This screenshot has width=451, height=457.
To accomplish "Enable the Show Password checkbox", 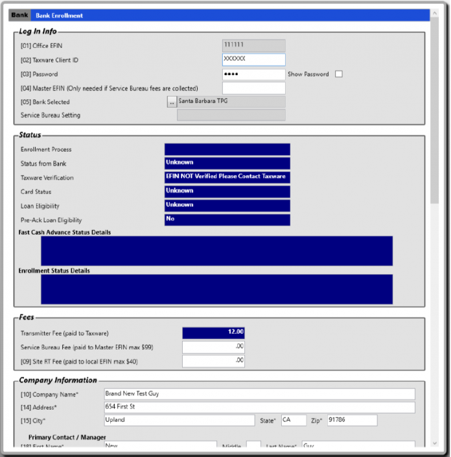I will coord(338,74).
